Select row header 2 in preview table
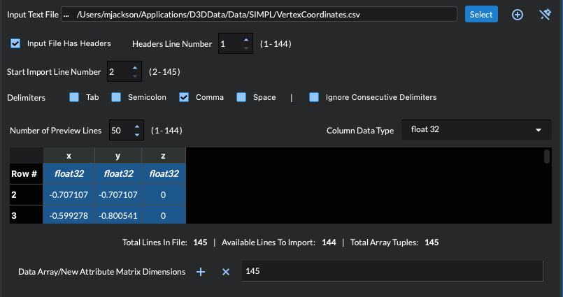The width and height of the screenshot is (563, 297). coord(26,195)
